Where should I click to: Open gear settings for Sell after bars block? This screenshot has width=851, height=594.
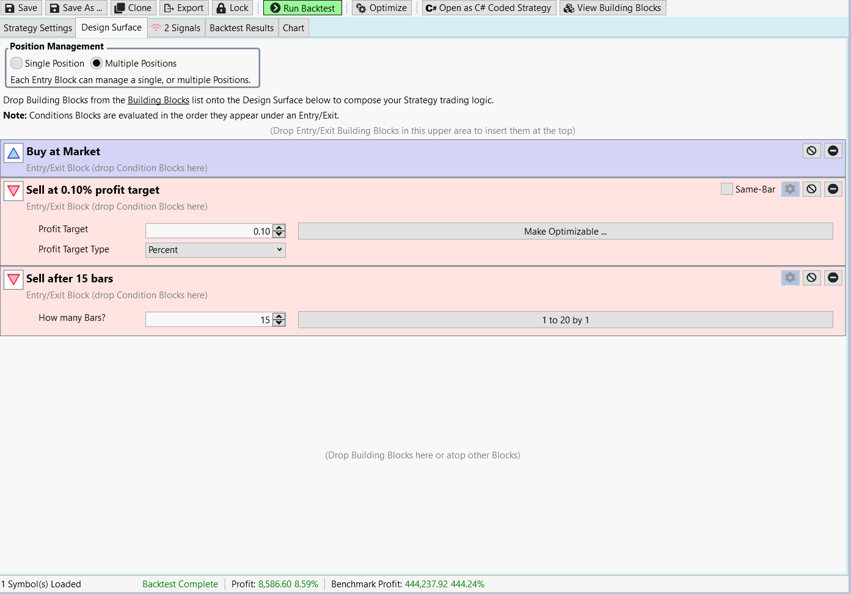[x=790, y=278]
